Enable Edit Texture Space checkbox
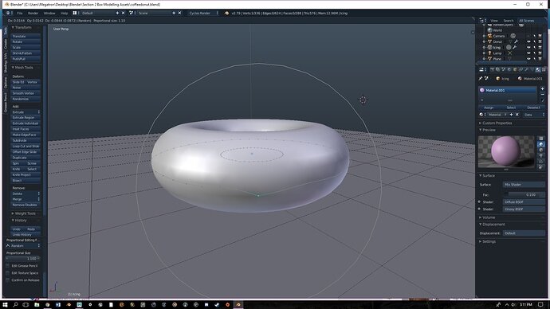This screenshot has width=550, height=309. 8,273
